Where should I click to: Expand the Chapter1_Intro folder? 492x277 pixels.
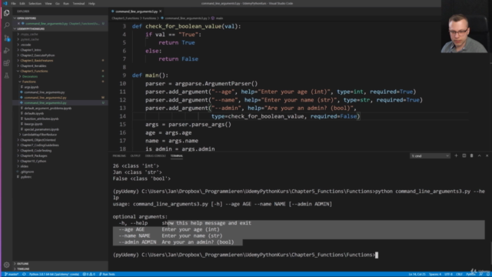[31, 50]
